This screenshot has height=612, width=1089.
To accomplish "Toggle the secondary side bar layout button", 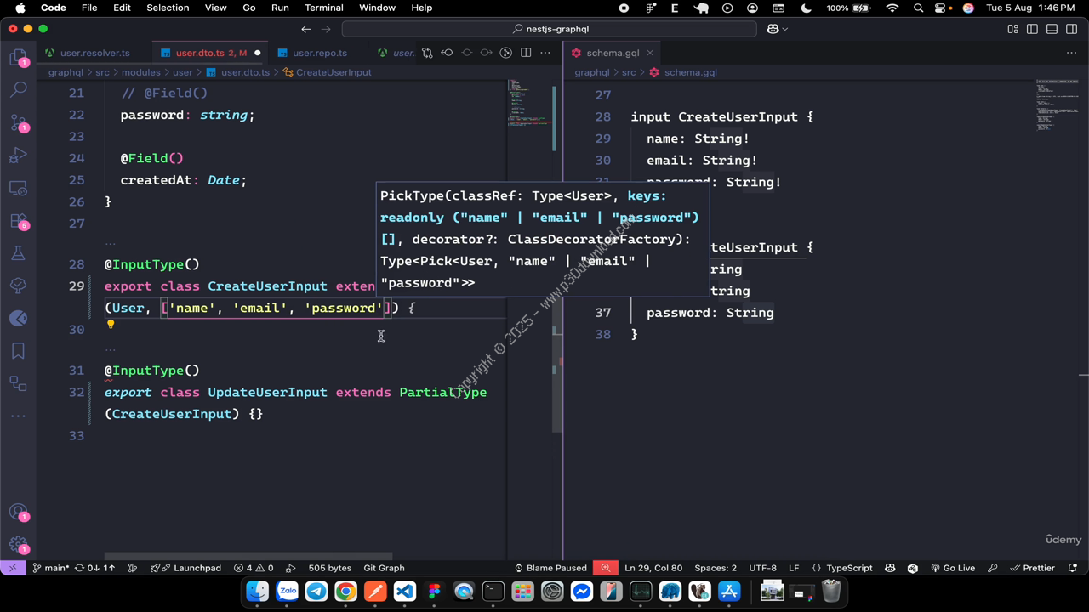I will coord(1071,29).
